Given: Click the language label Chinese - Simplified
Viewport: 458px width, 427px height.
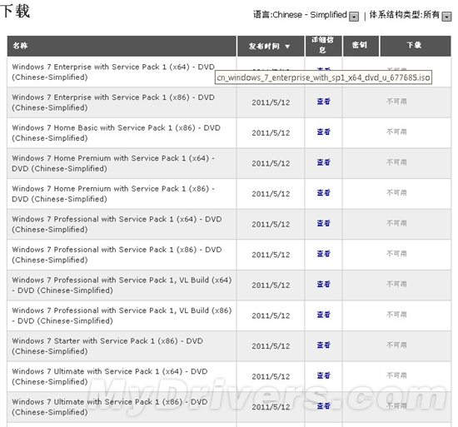Looking at the screenshot, I should click(300, 15).
